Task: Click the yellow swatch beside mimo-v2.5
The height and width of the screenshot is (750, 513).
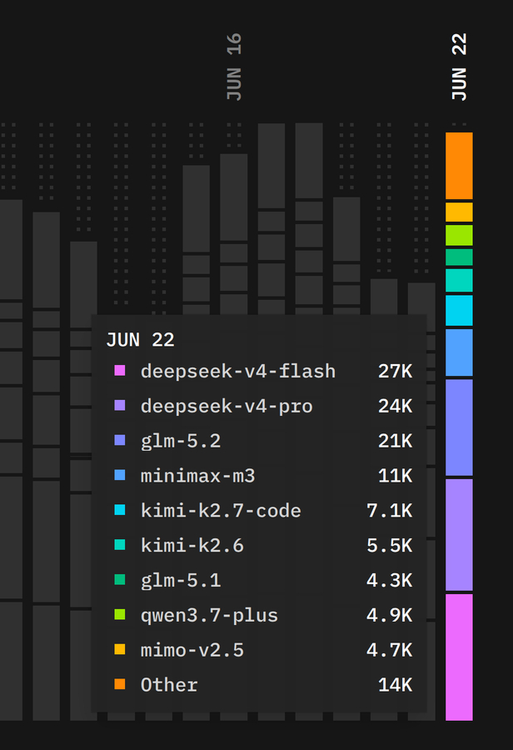Action: 120,649
